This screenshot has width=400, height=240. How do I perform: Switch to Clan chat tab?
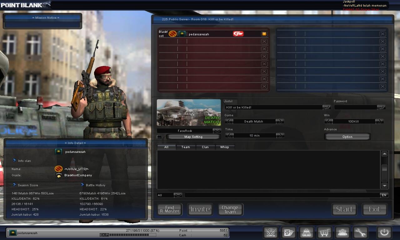pyautogui.click(x=205, y=147)
